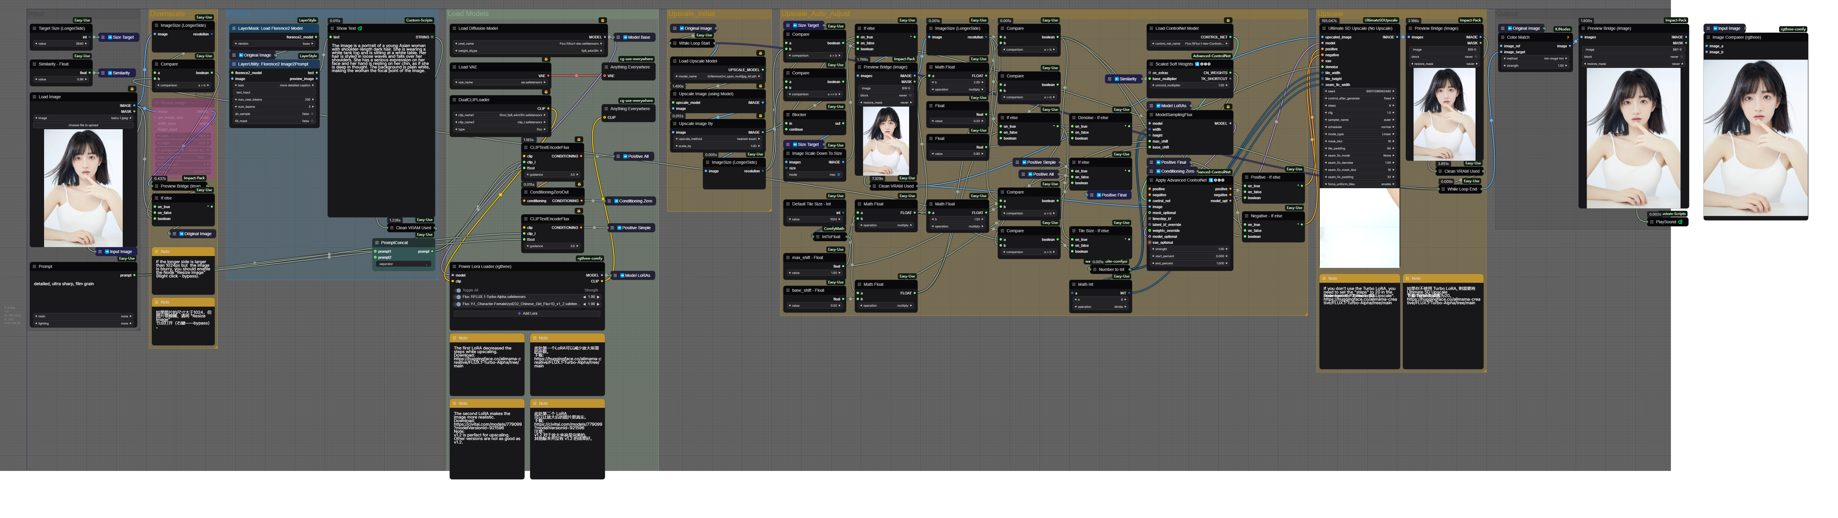Toggle the FLUX.1-Turbo-Alpha LoRA switch

(458, 297)
